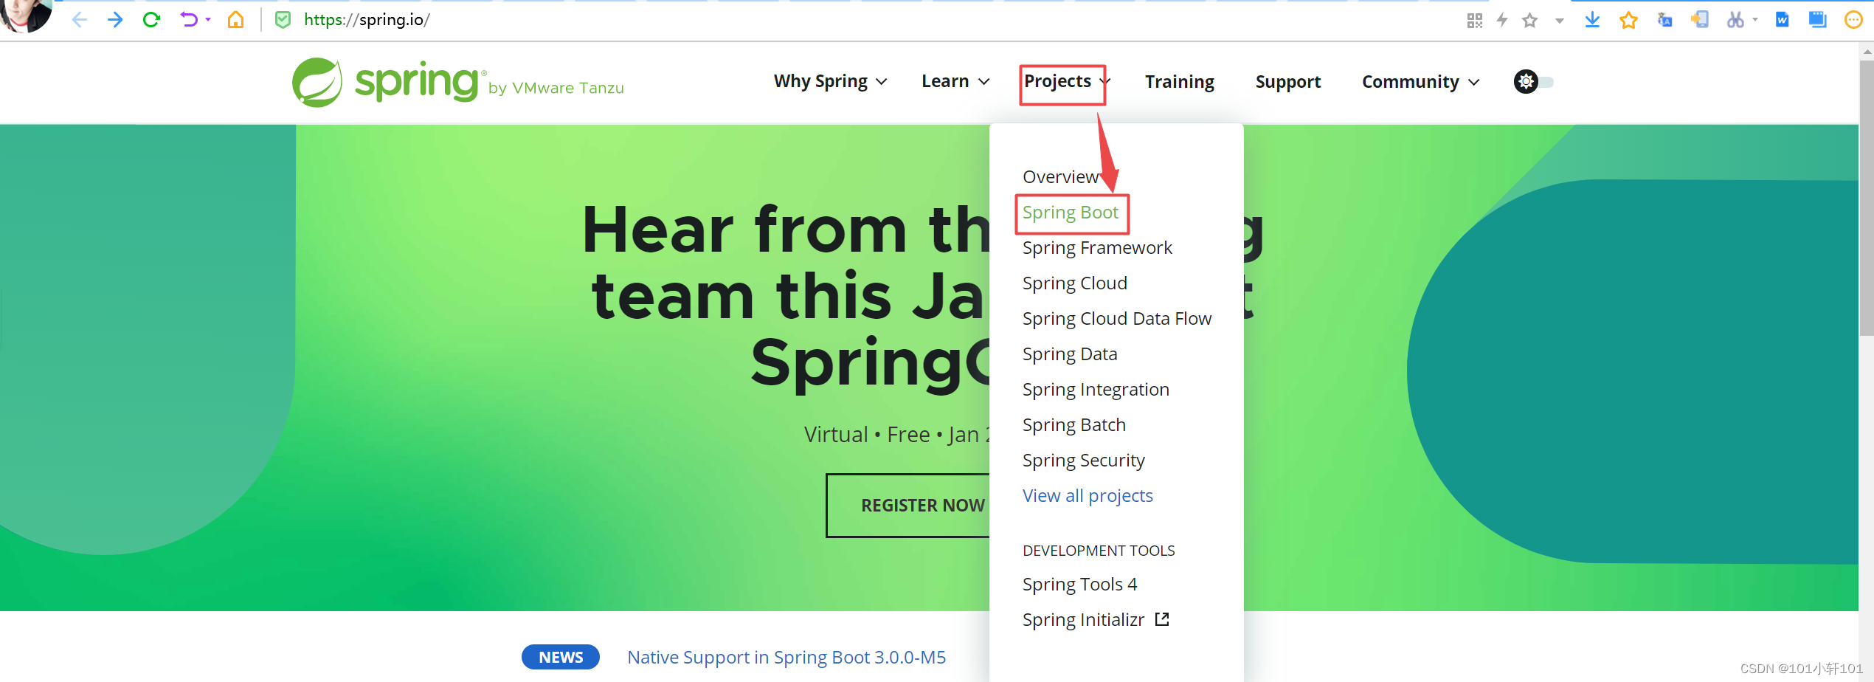This screenshot has width=1874, height=682.
Task: Open the orange more options circle icon
Action: pos(1853,20)
